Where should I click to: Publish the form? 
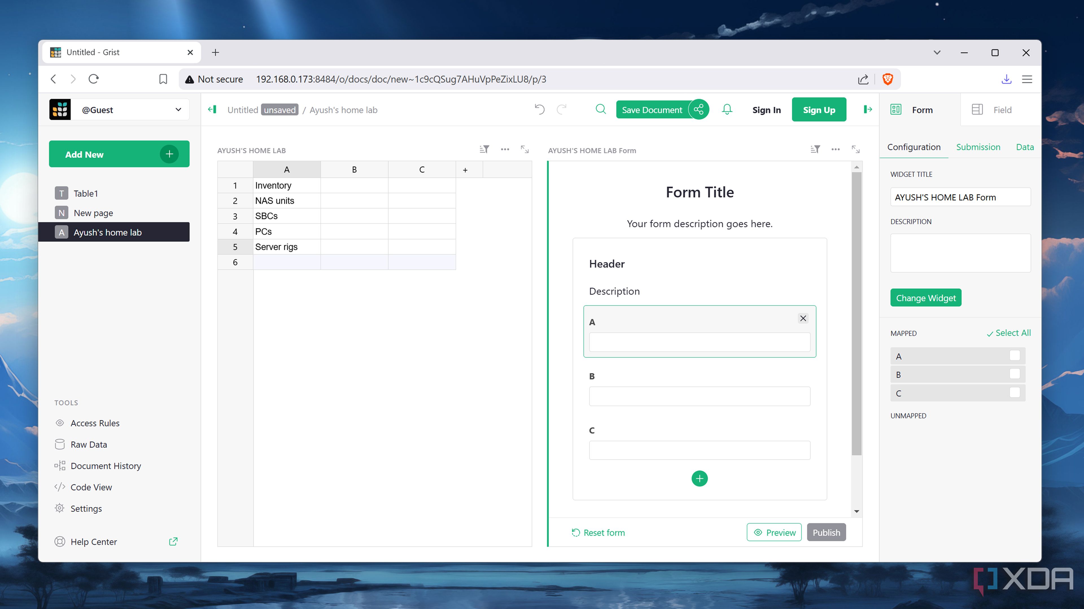pyautogui.click(x=827, y=533)
